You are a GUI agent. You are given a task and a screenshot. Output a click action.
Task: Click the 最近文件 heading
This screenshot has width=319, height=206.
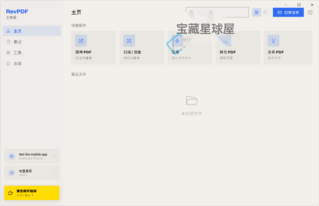pos(79,74)
